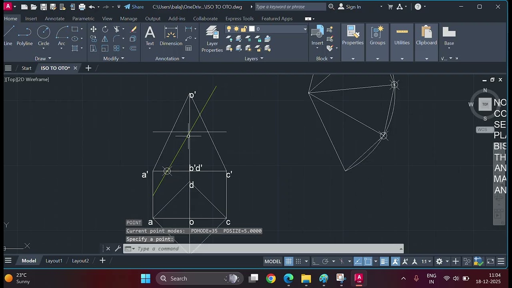The width and height of the screenshot is (512, 288).
Task: Toggle Ortho mode in status bar
Action: 315,261
